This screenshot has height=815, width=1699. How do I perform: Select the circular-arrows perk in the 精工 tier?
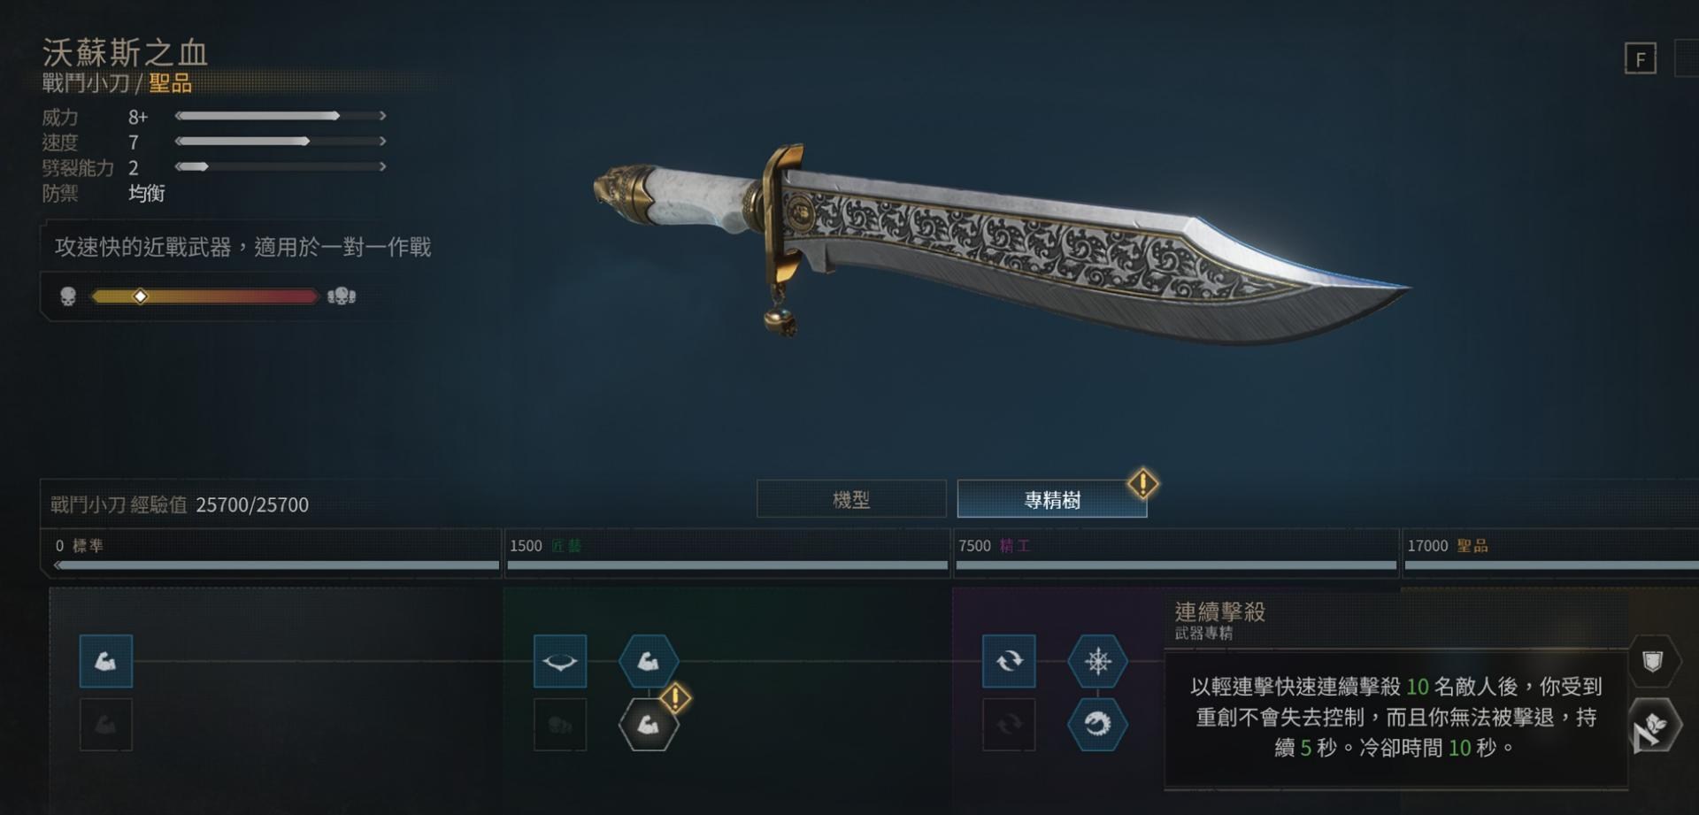pos(1009,661)
